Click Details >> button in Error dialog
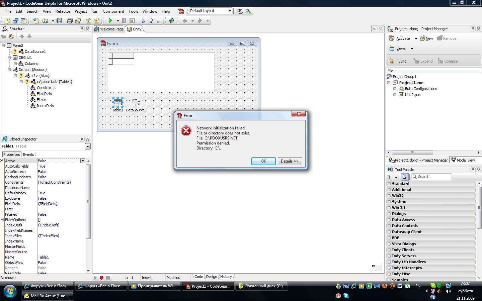Screen dimensions: 482x301 point(290,161)
